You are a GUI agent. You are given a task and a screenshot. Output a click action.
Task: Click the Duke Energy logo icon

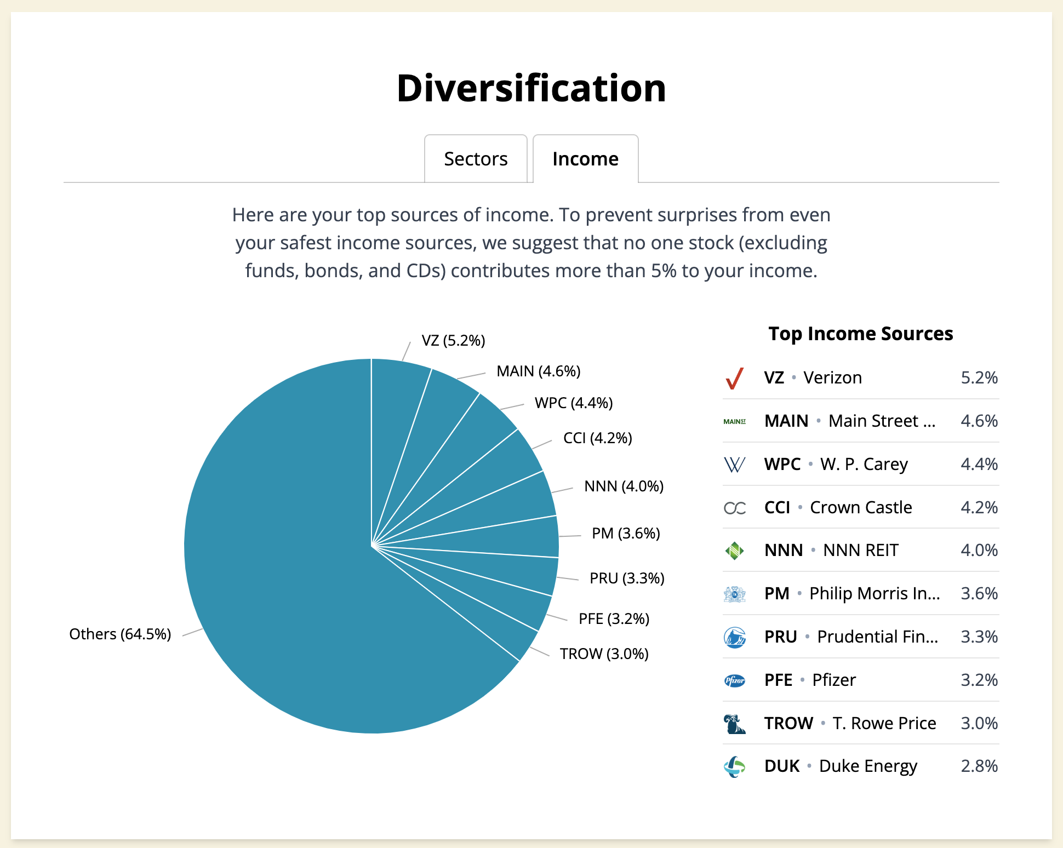(734, 766)
